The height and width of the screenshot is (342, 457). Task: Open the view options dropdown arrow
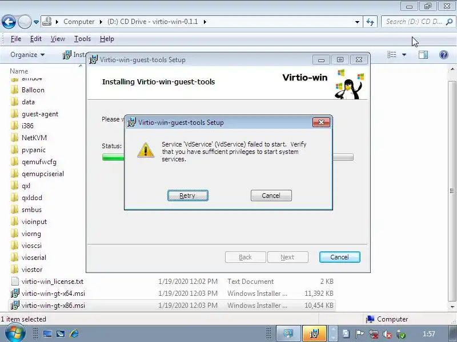404,55
